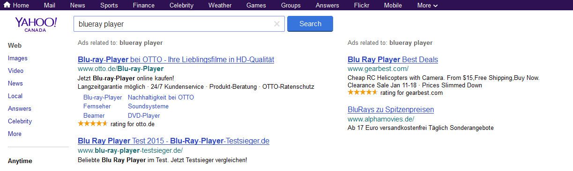573x171 pixels.
Task: Open Nachhaltigkeit bei OTTO sitelink
Action: coord(161,97)
